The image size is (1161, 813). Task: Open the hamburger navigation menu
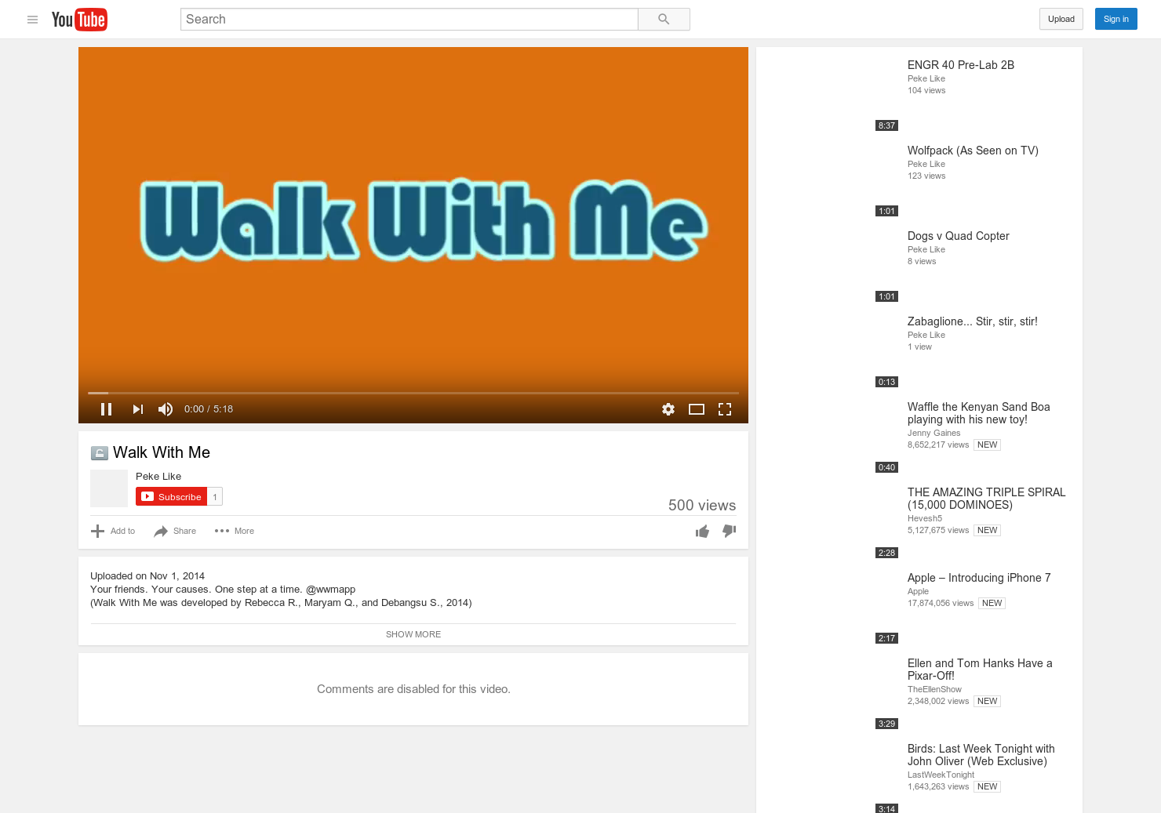32,20
